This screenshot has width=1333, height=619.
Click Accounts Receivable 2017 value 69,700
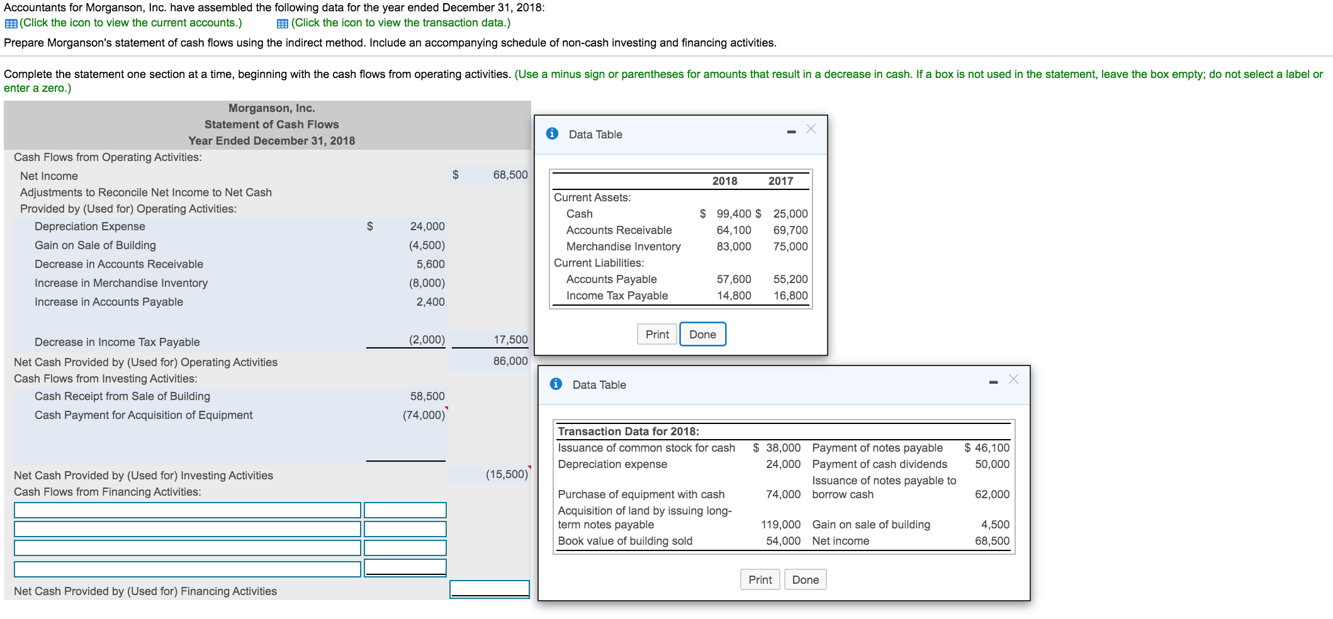coord(790,230)
